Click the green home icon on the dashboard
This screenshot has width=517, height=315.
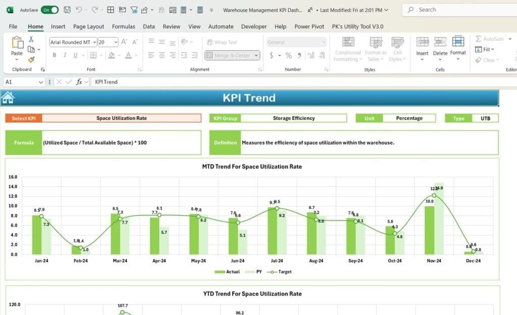[7, 97]
